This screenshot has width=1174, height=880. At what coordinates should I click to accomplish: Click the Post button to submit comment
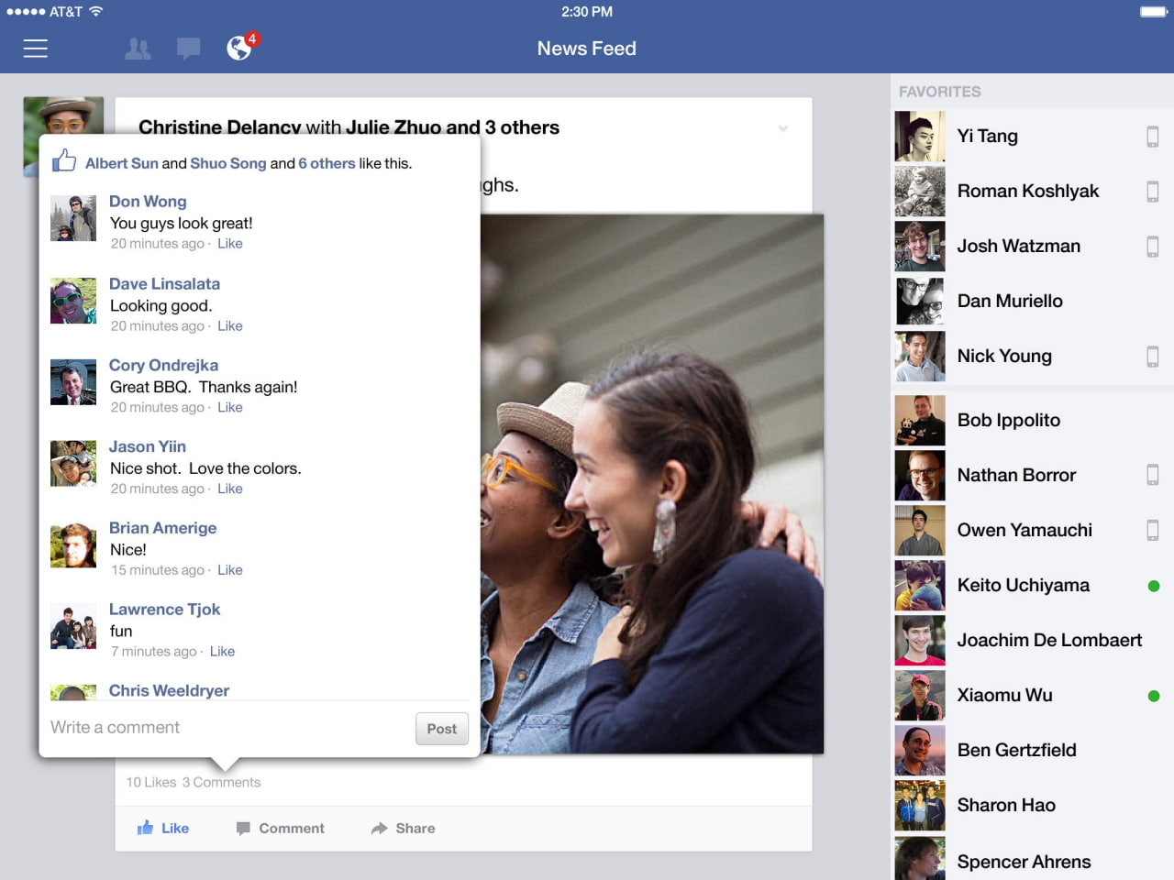tap(441, 729)
